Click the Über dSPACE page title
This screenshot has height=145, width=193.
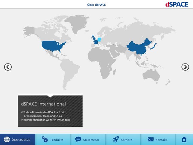[96, 5]
